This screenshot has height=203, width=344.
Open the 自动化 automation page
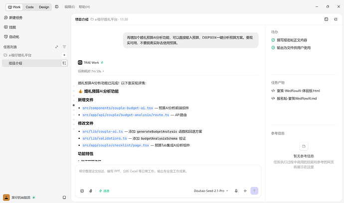click(11, 37)
